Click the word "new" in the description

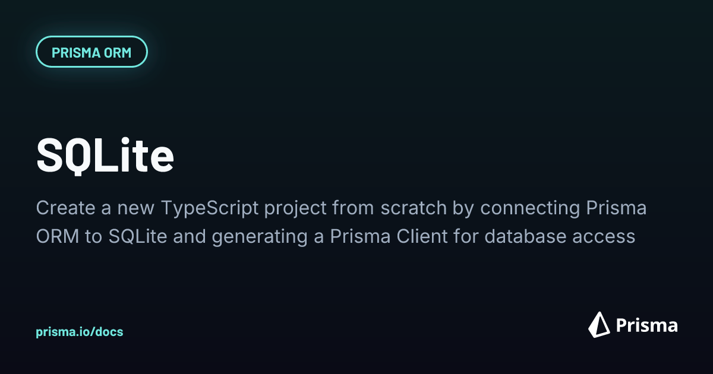click(135, 208)
